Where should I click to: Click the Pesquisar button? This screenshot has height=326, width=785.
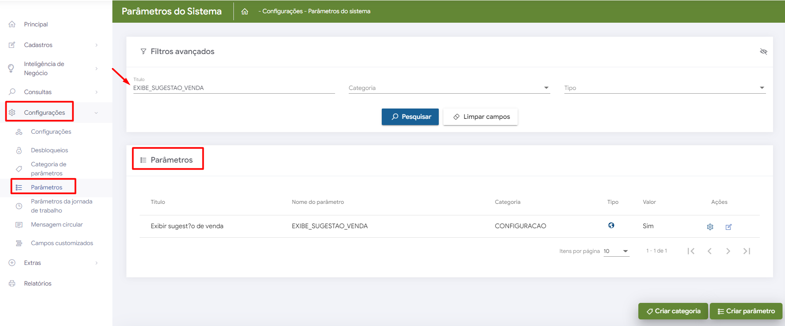pyautogui.click(x=410, y=117)
